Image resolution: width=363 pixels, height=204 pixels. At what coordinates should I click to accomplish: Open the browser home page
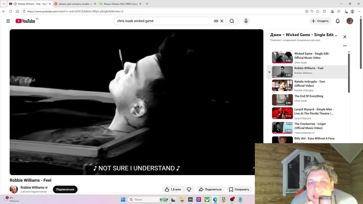pos(17,11)
